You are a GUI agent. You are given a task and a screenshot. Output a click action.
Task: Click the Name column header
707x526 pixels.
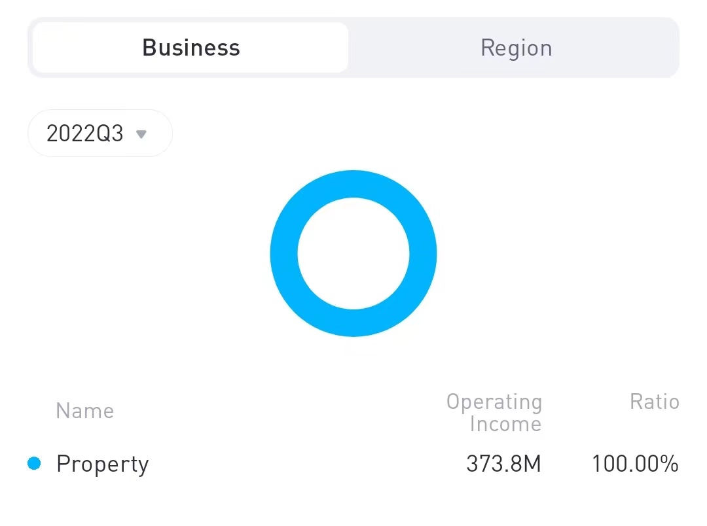(85, 411)
